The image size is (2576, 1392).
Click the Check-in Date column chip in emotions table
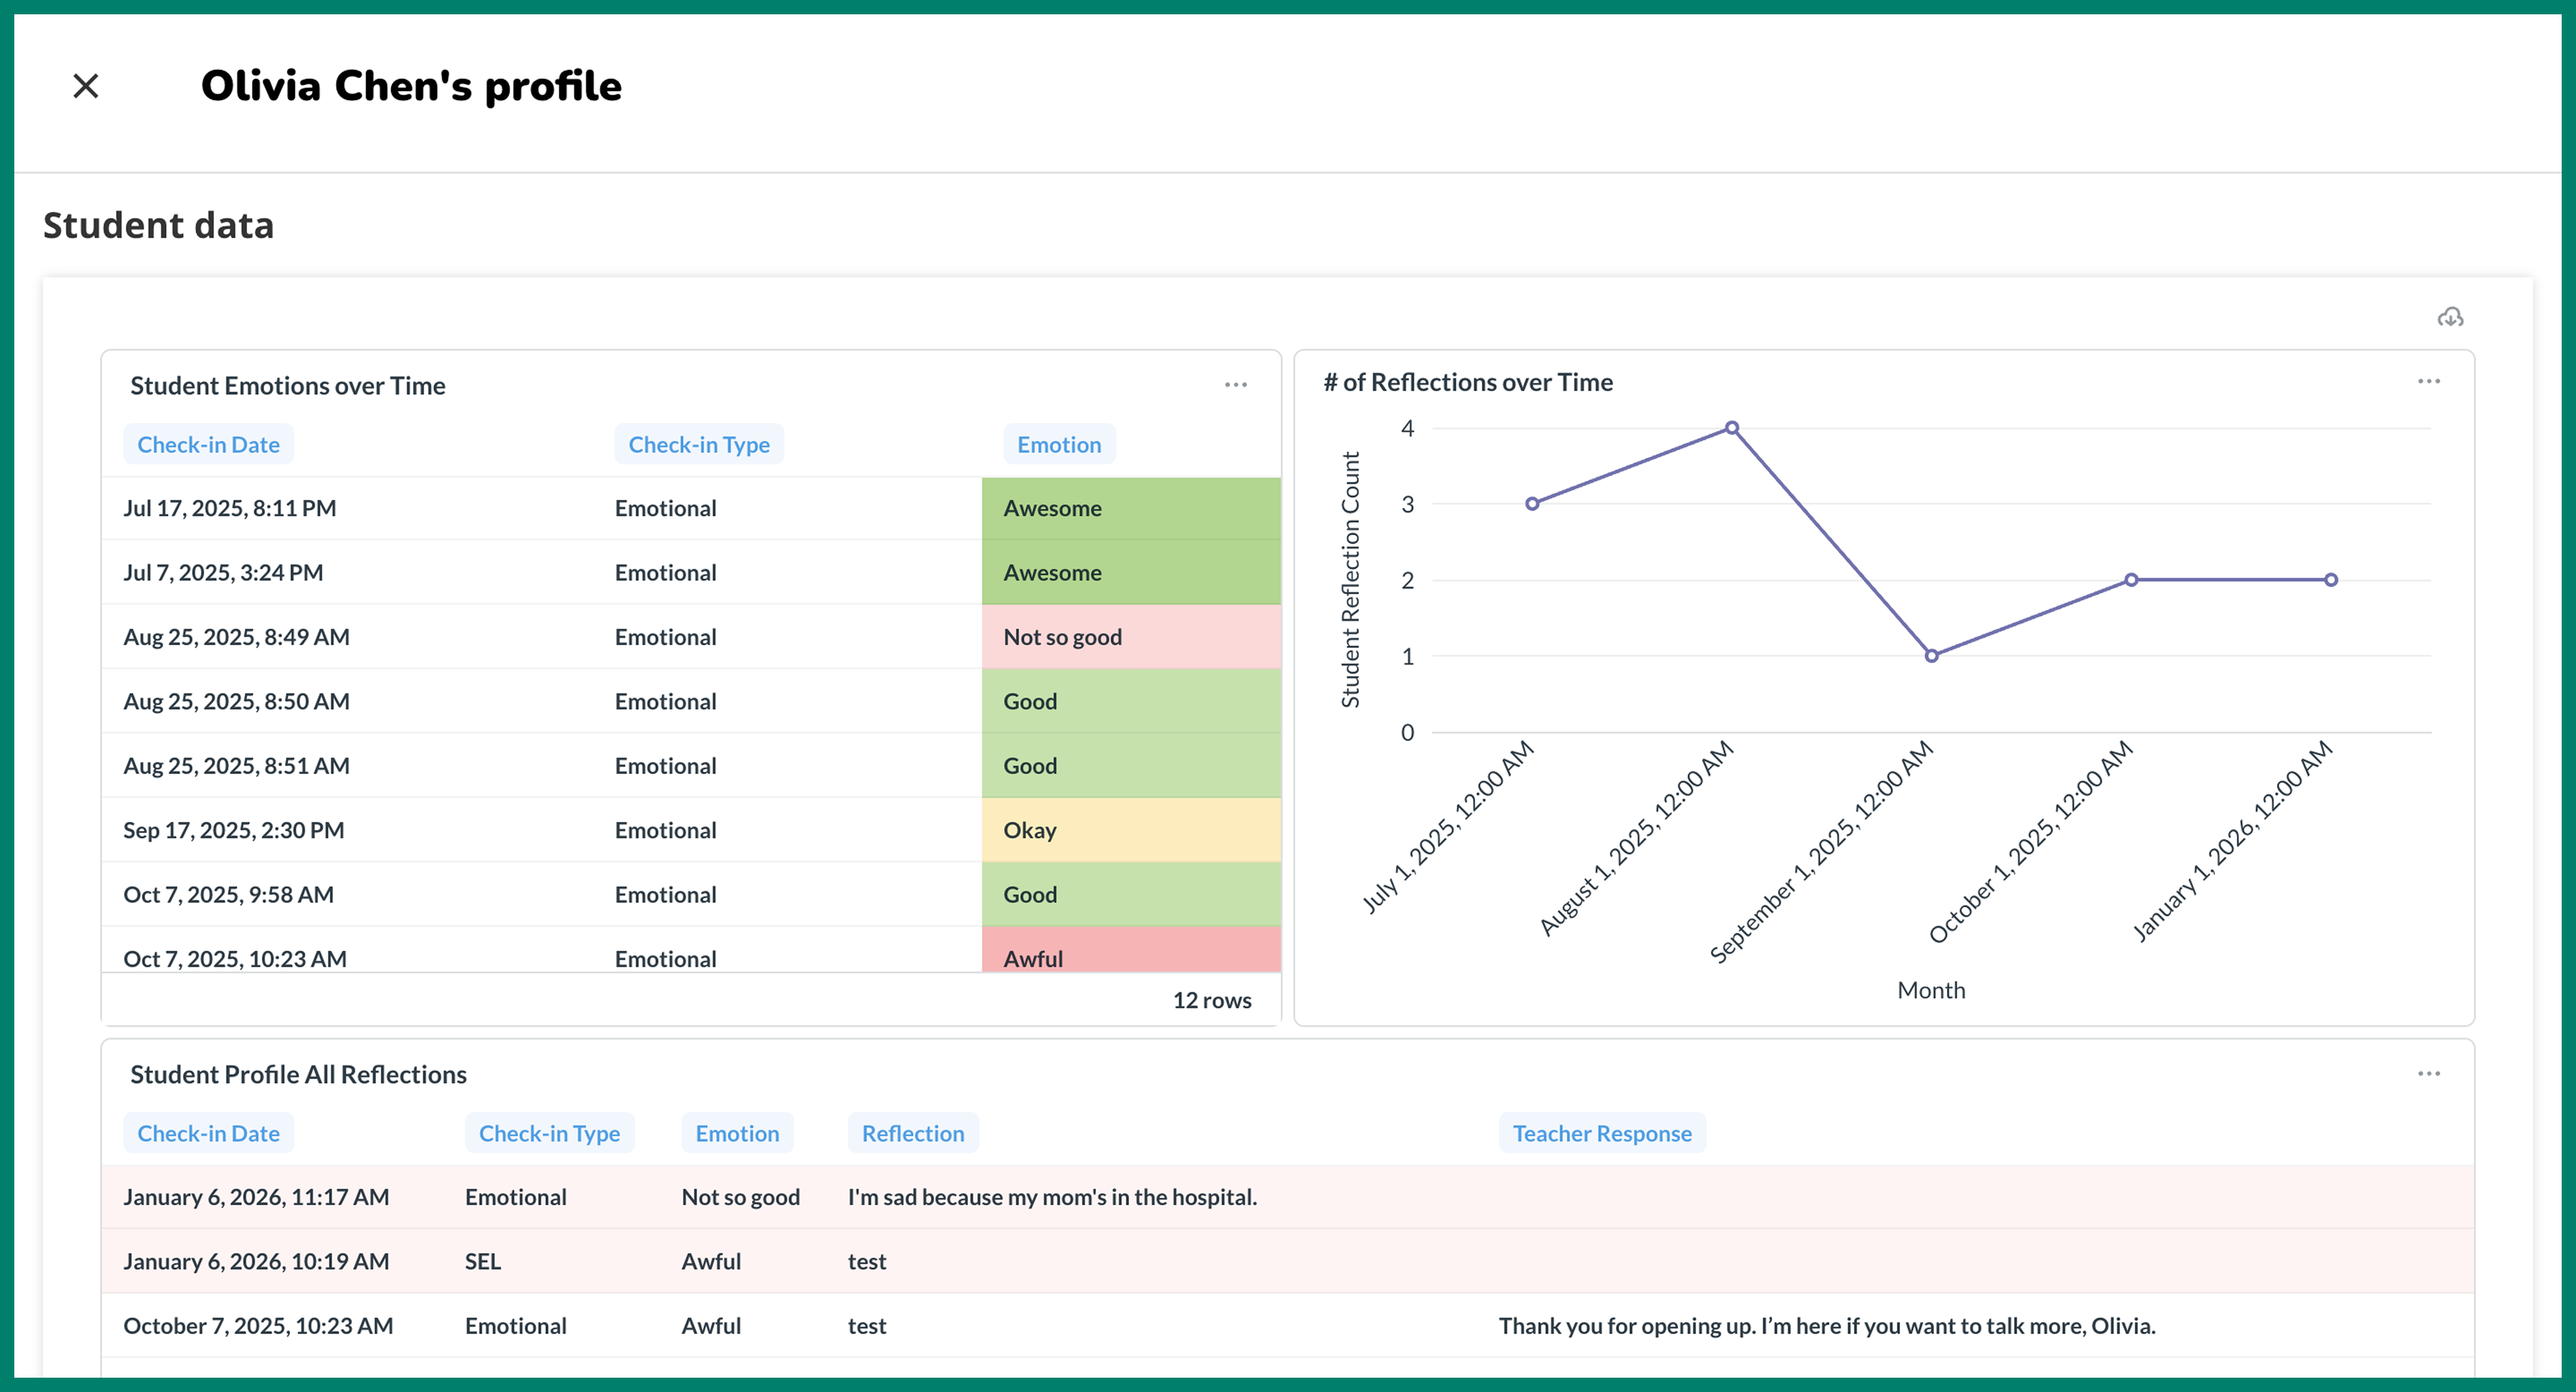tap(208, 444)
